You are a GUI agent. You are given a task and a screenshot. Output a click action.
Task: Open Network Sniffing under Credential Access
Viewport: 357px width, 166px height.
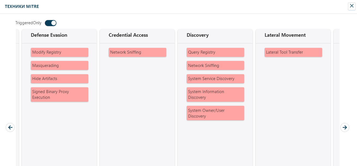pyautogui.click(x=137, y=52)
